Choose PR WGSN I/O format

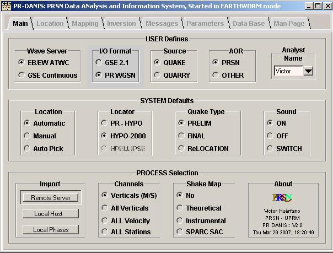(x=115, y=75)
